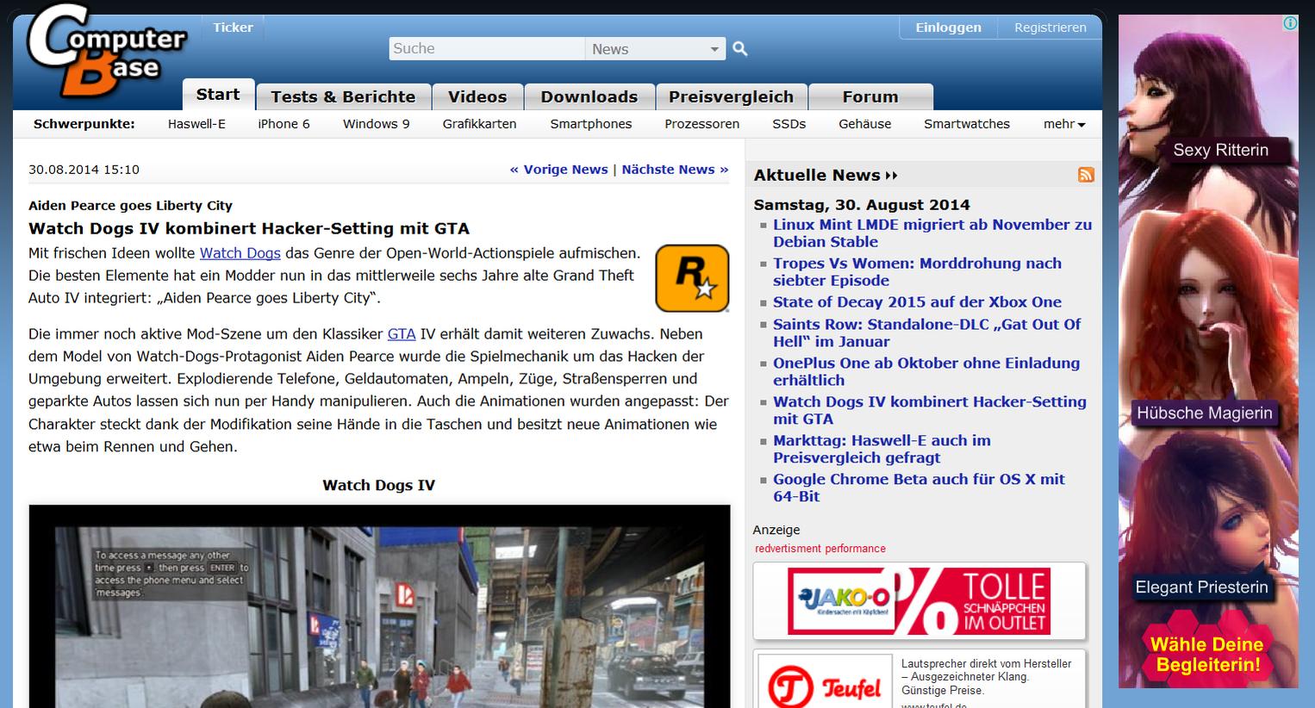Click the Registrieren link

click(x=1050, y=28)
